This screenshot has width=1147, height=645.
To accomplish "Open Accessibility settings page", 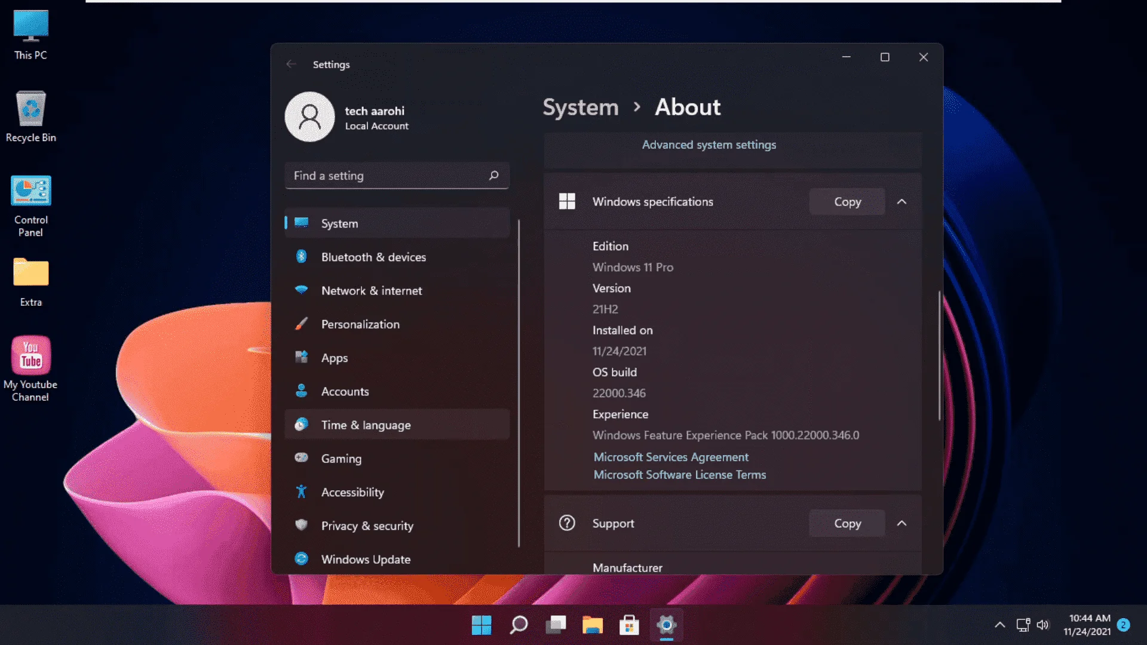I will click(x=397, y=492).
